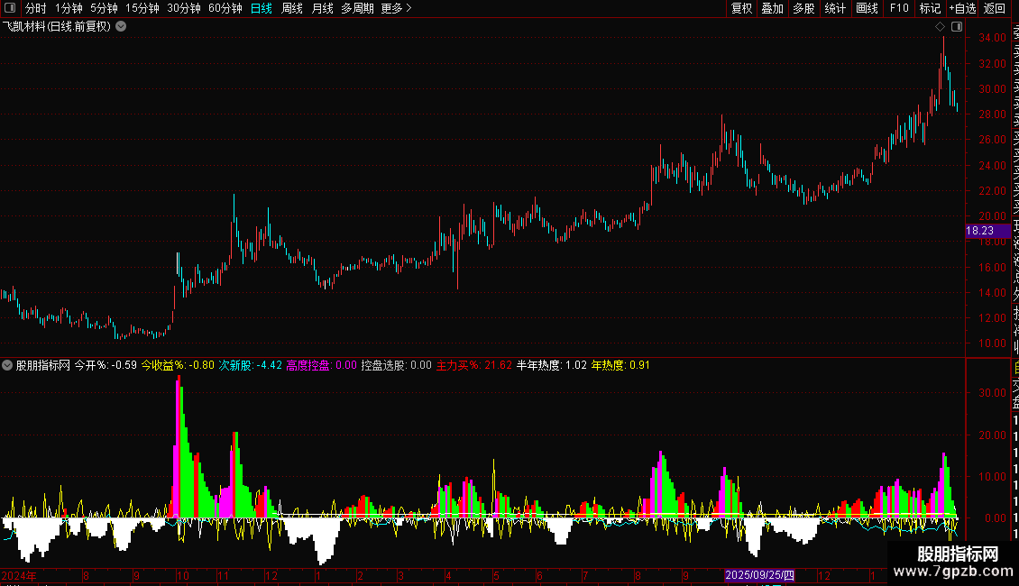The height and width of the screenshot is (586, 1019).
Task: Switch to 周线 weekly chart
Action: (x=292, y=8)
